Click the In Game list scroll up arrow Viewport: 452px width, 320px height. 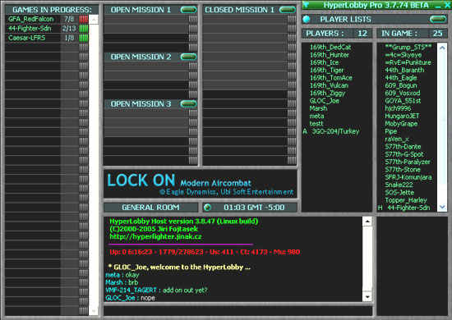coord(442,48)
